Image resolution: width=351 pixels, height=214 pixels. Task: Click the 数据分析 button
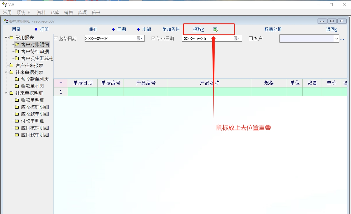[x=273, y=30]
